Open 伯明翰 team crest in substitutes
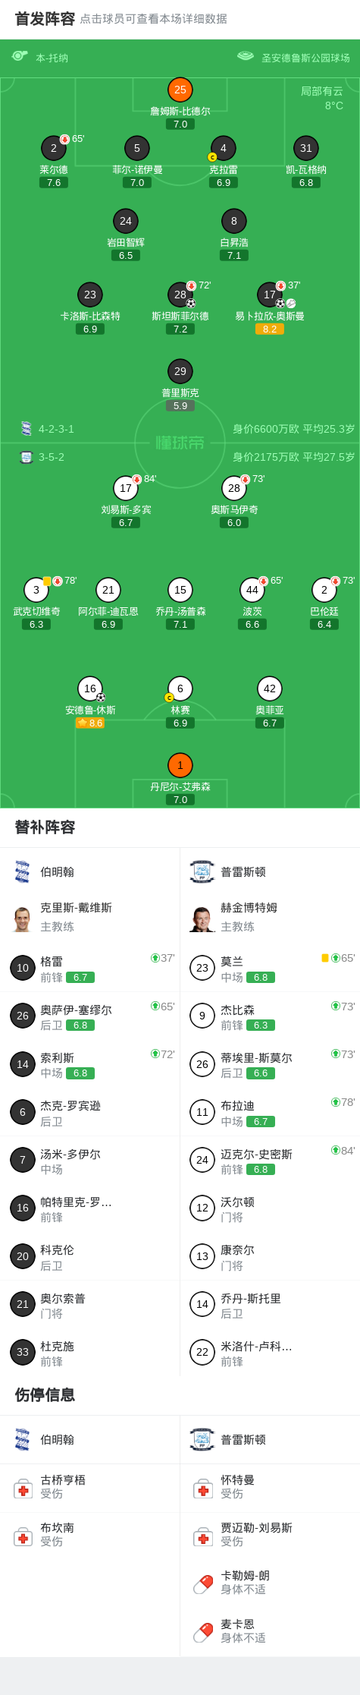Viewport: 360px width, 1695px height. 23,871
